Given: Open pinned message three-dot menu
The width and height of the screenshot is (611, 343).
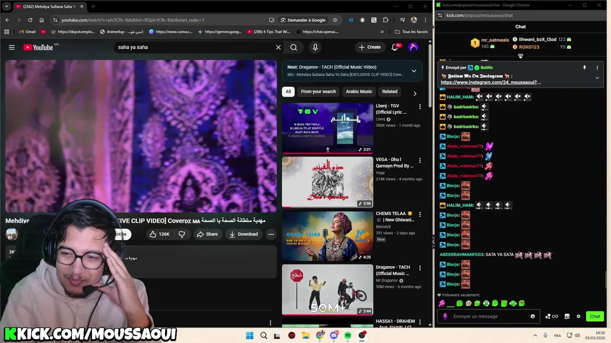Looking at the screenshot, I should tap(597, 68).
